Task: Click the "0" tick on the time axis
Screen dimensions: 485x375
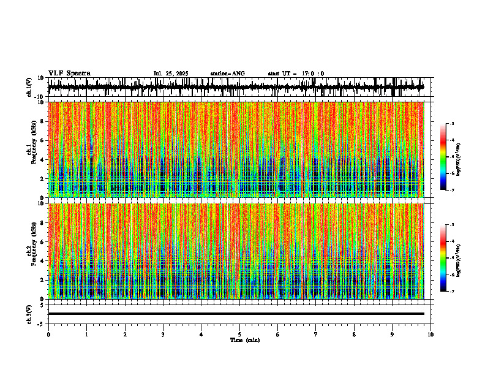Action: click(x=48, y=335)
